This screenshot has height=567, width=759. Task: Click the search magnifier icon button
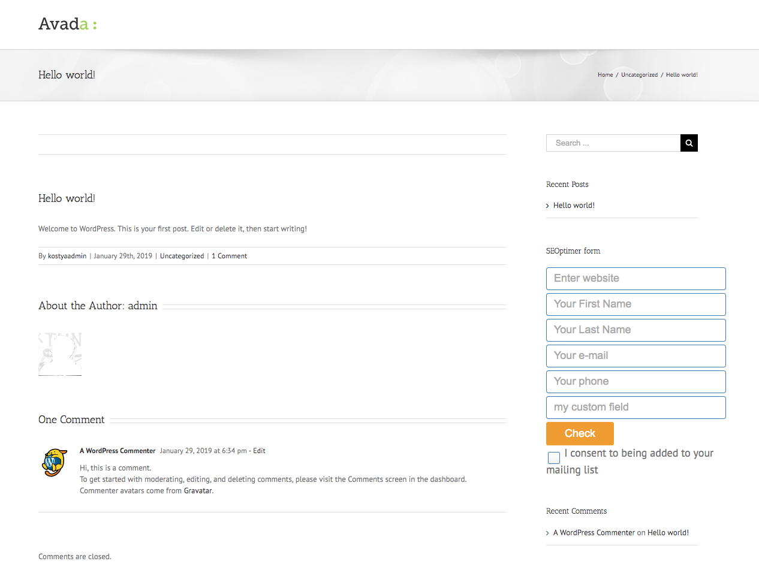(x=689, y=143)
